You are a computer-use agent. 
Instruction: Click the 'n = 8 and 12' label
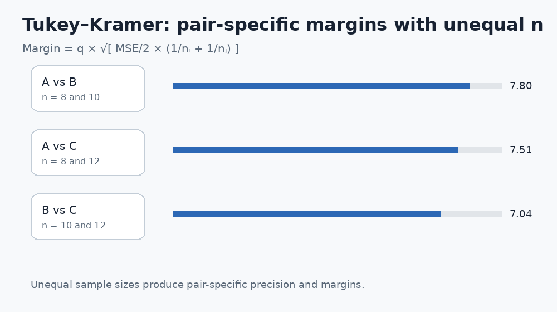tap(71, 162)
